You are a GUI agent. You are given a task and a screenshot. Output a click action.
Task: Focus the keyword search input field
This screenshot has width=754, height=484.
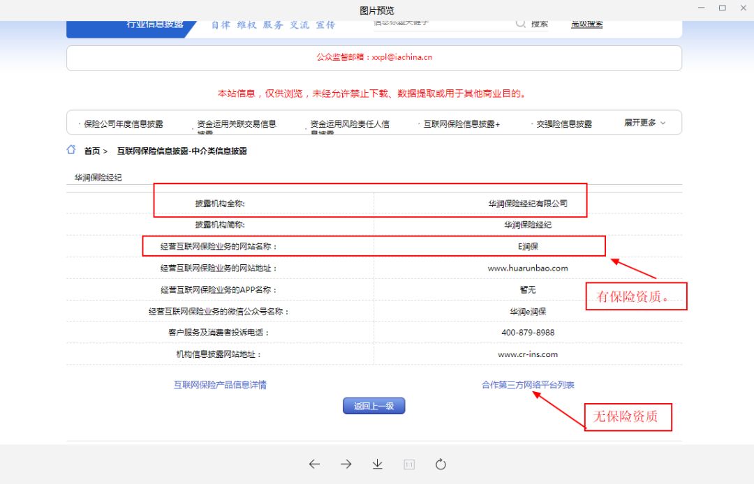(443, 24)
